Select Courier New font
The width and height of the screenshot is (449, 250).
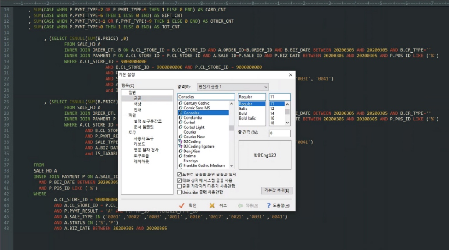click(x=194, y=137)
